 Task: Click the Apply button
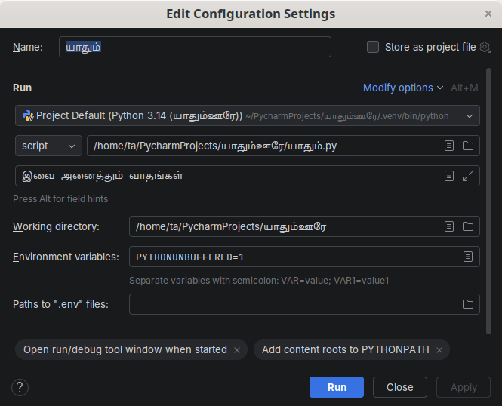click(464, 387)
